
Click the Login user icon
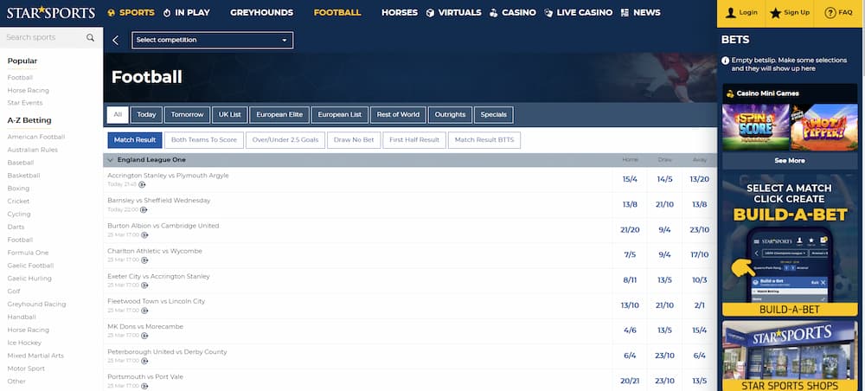click(731, 13)
